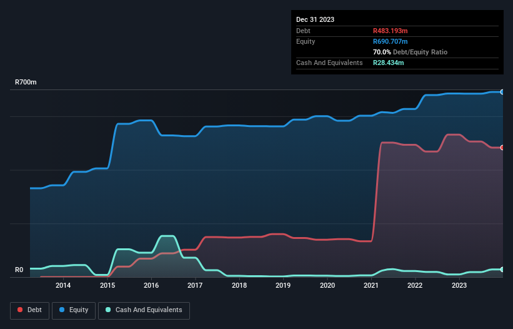Click the R483.193m debt value
The height and width of the screenshot is (329, 513).
click(391, 31)
